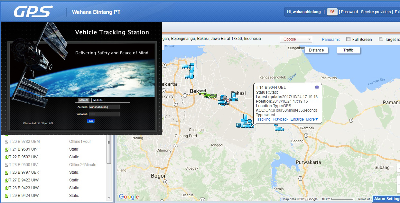
Task: Click the Traffic map button
Action: [x=348, y=50]
